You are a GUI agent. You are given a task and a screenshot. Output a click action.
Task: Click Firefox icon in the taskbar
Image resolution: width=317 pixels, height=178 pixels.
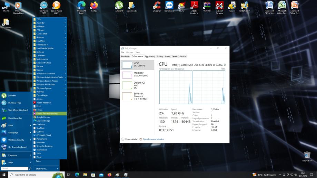110,175
